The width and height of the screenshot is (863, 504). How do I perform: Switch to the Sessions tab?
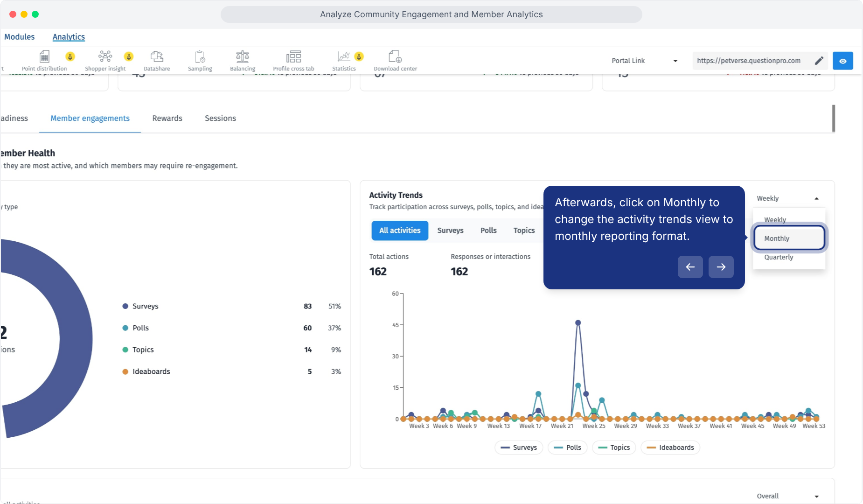[220, 119]
